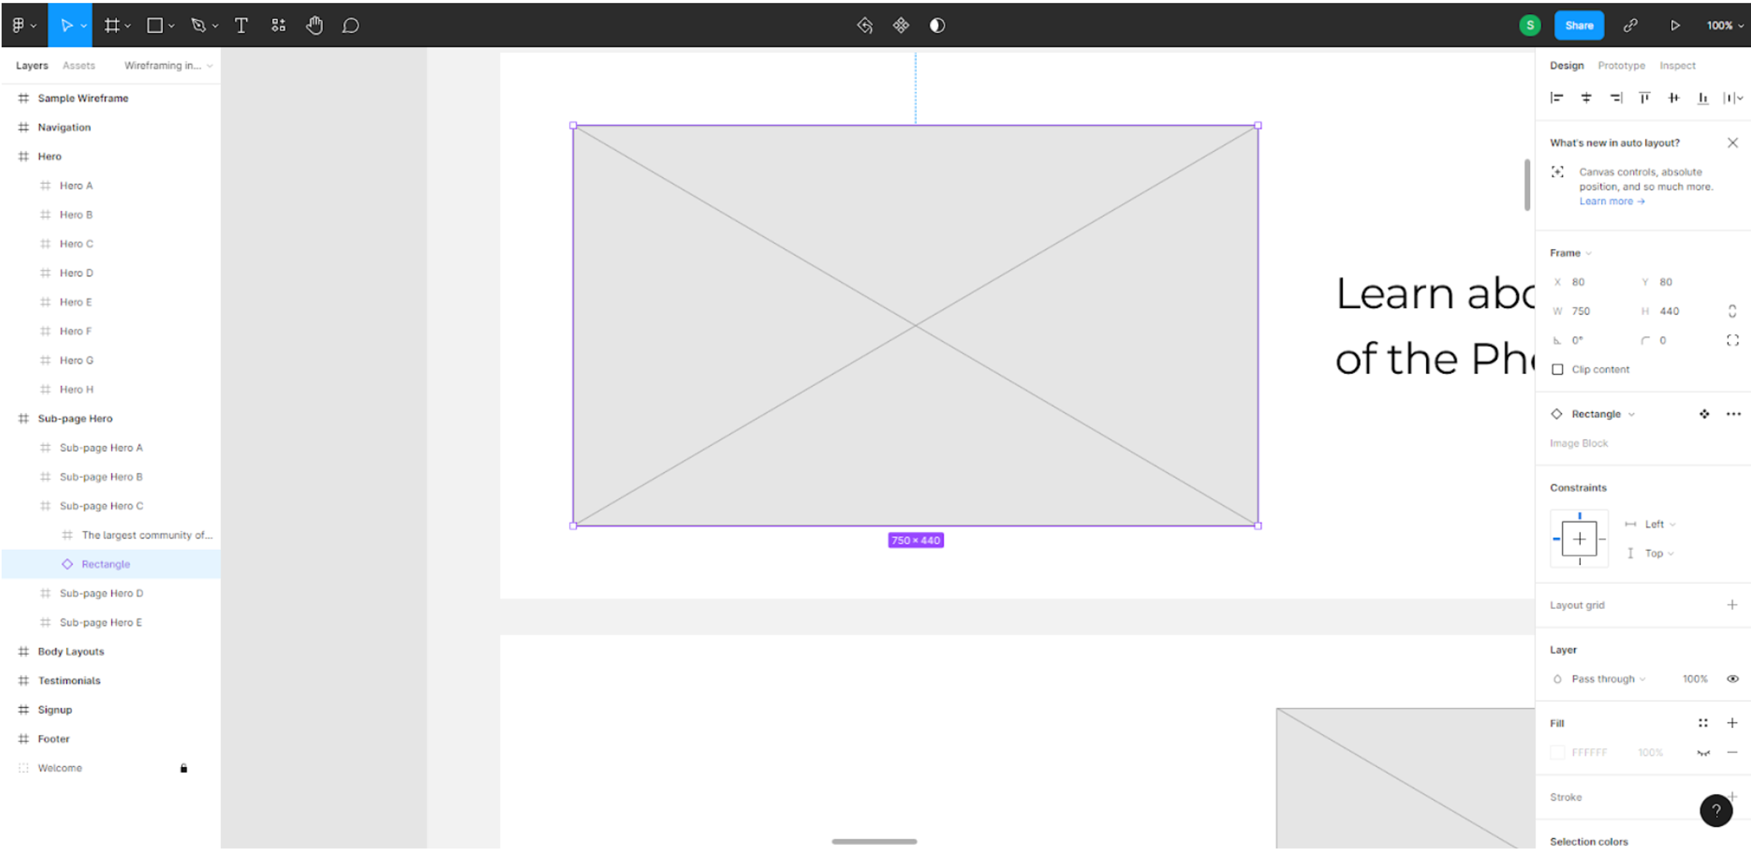Click the create component icon
The image size is (1751, 852).
point(901,26)
